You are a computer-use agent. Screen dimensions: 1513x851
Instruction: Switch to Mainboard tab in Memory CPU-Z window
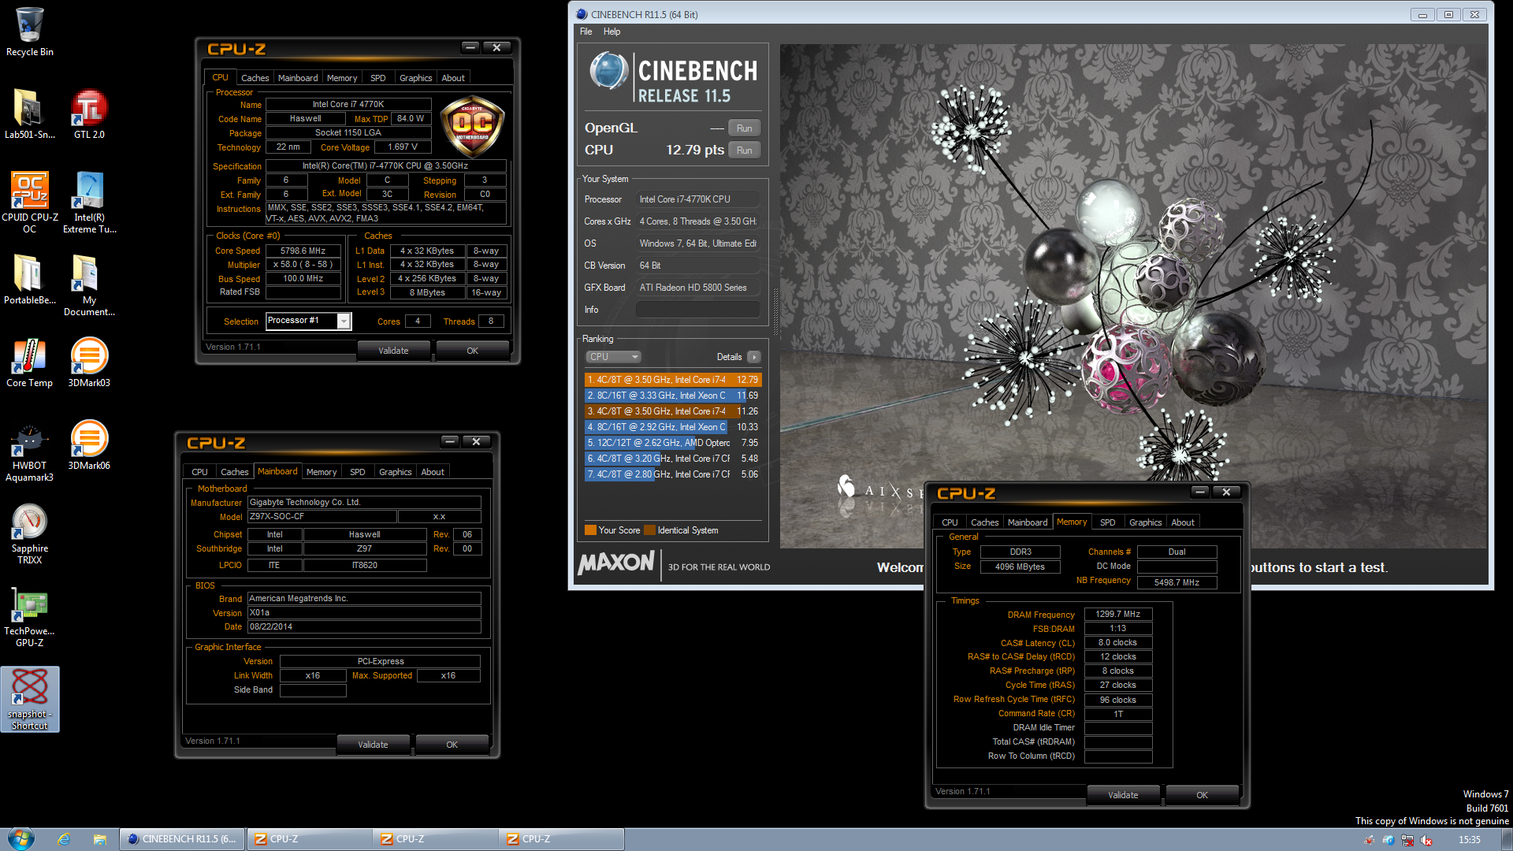coord(1028,522)
